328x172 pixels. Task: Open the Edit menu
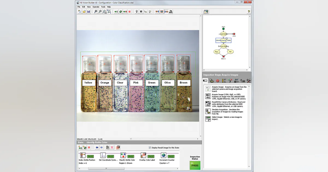[x=84, y=7]
